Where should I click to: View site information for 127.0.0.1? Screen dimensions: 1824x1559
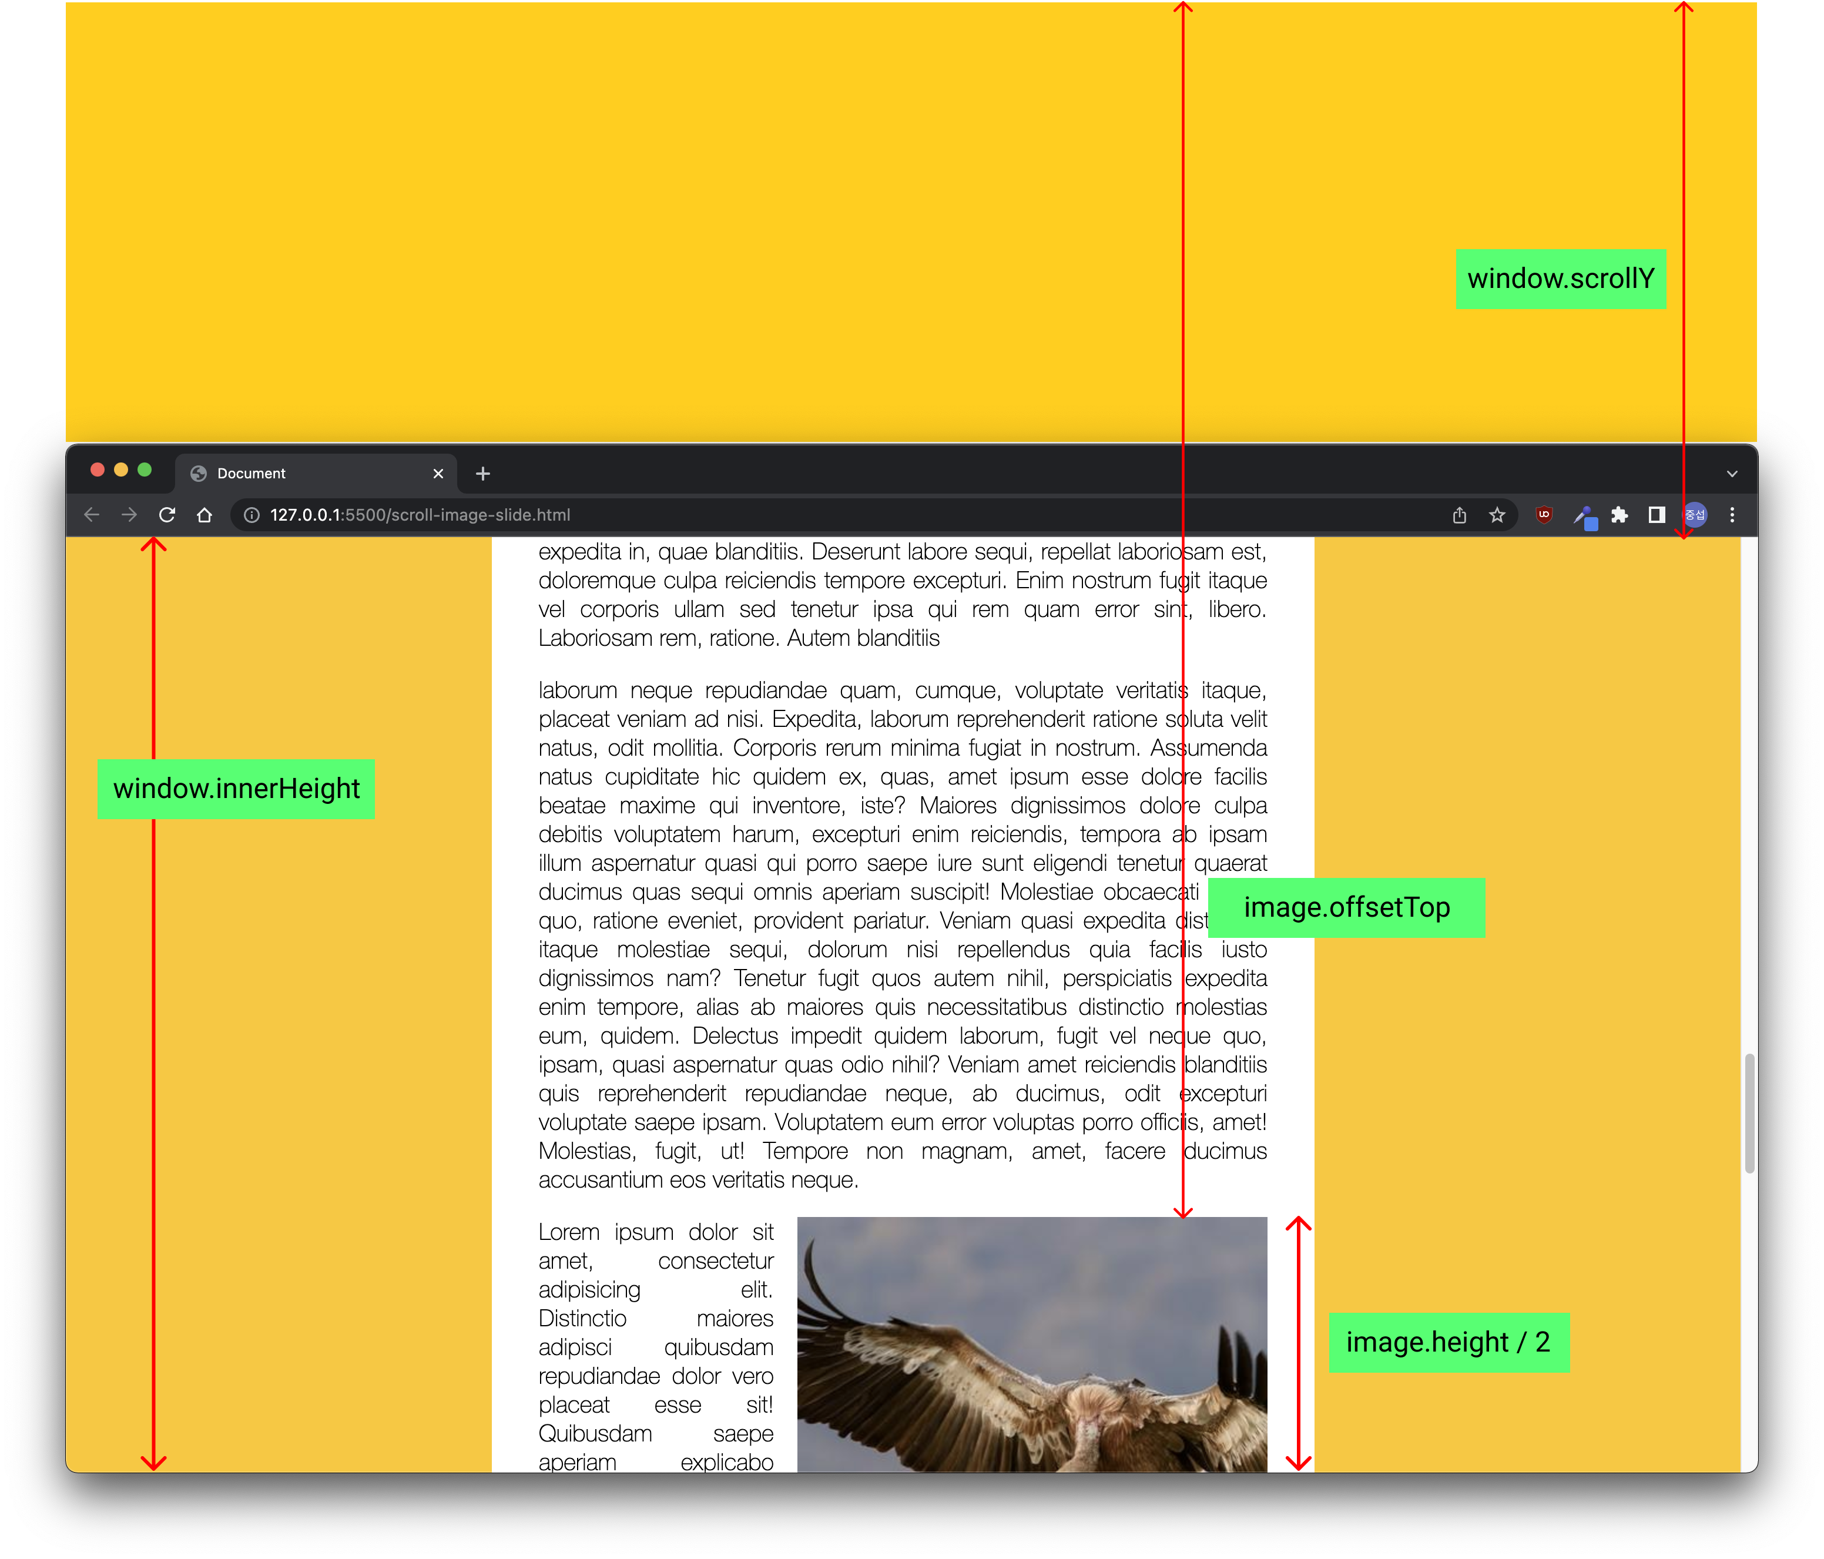point(252,515)
